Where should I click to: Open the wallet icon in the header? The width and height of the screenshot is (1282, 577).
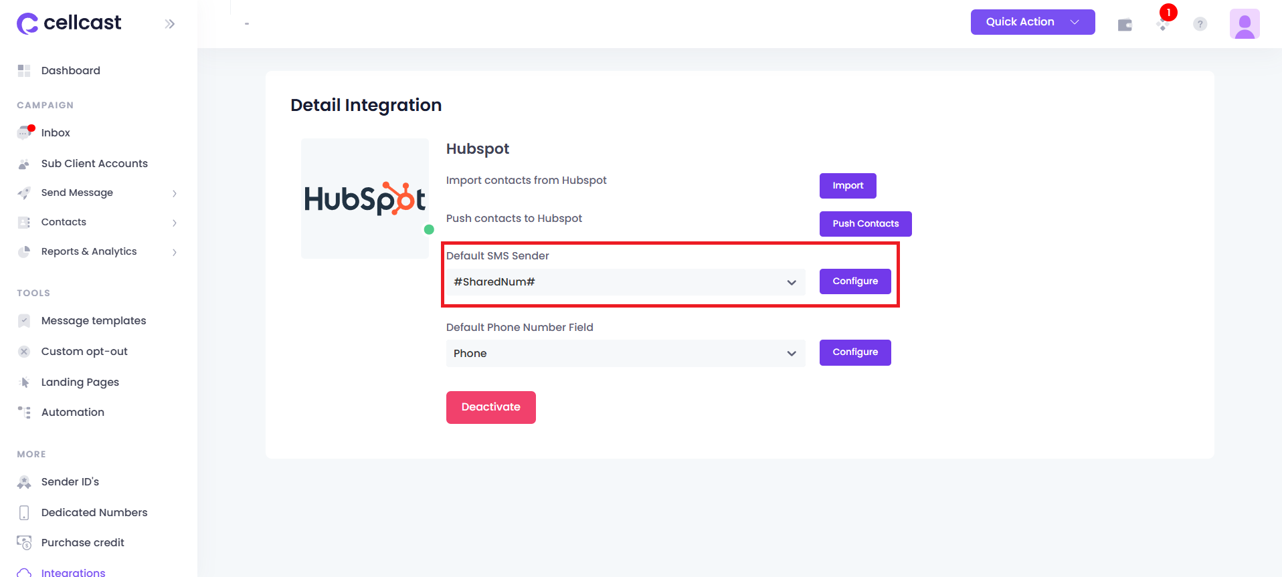pos(1125,25)
